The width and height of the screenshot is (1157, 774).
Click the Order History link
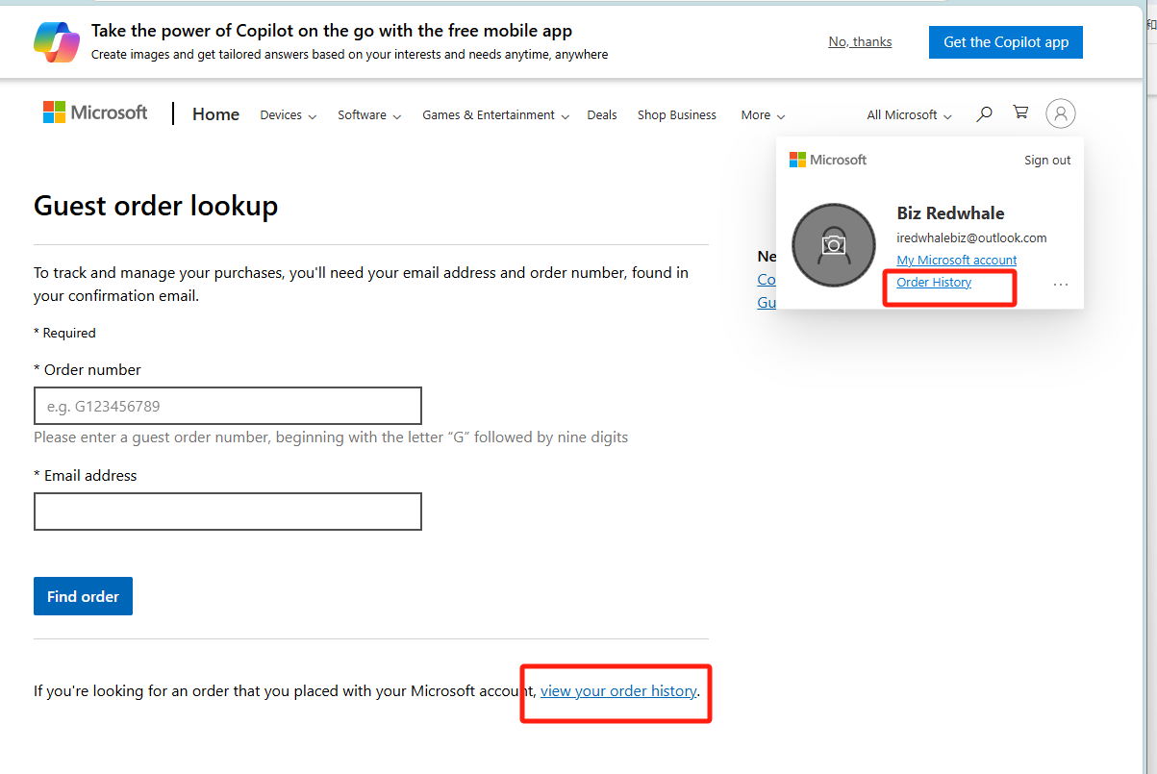pos(934,283)
